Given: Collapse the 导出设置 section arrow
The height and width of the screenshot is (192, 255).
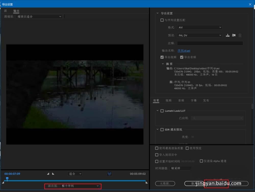Looking at the screenshot, I should point(158,13).
